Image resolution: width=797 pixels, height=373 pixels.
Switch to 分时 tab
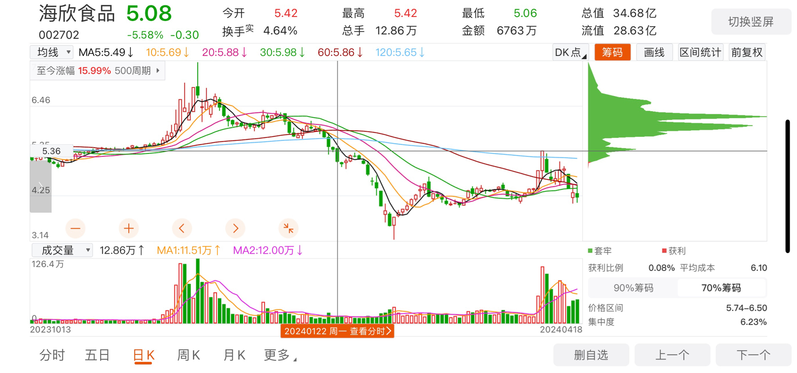52,356
